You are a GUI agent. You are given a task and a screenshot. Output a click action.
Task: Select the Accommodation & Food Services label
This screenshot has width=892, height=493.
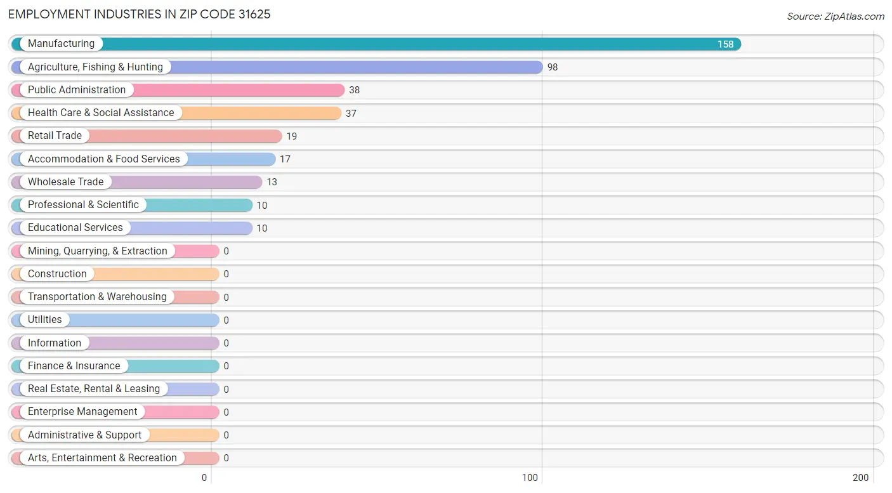click(104, 159)
